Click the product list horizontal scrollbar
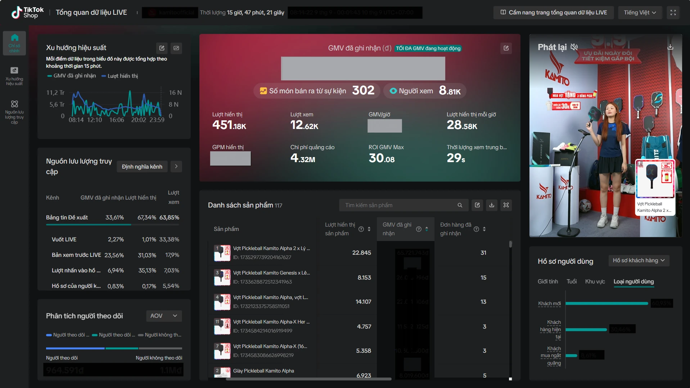Viewport: 690px width, 388px height. tap(308, 379)
